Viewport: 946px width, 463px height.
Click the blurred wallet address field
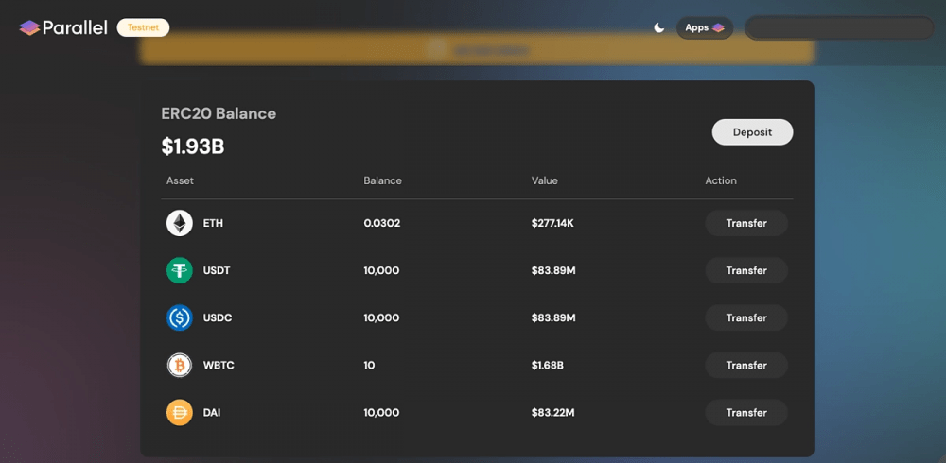click(839, 27)
